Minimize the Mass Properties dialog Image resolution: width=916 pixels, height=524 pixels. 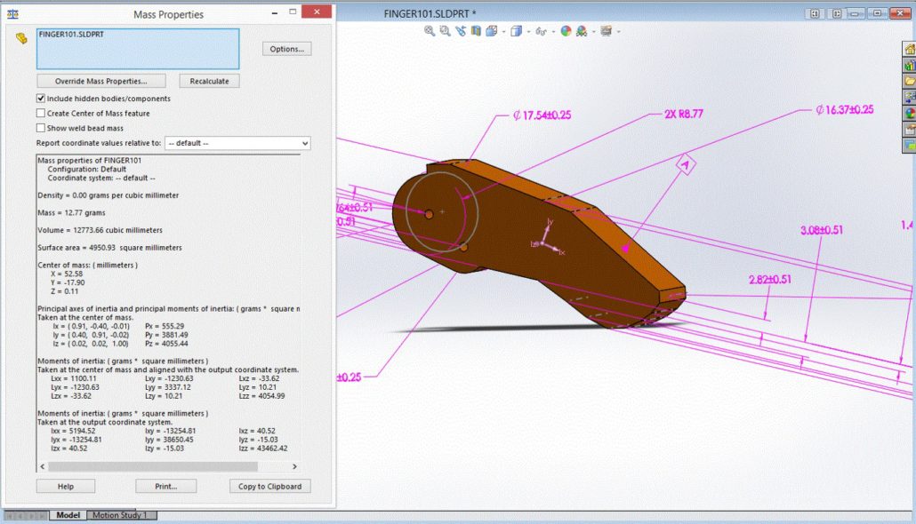(275, 12)
